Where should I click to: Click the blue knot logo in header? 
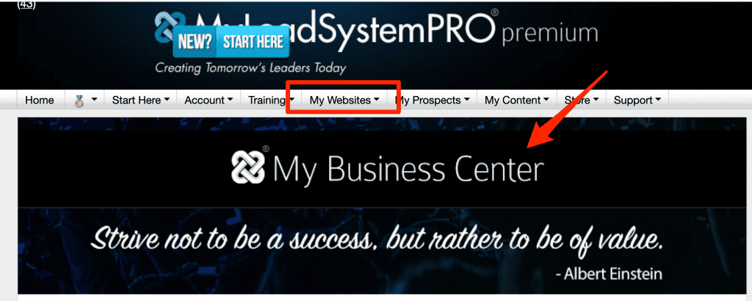tap(164, 28)
